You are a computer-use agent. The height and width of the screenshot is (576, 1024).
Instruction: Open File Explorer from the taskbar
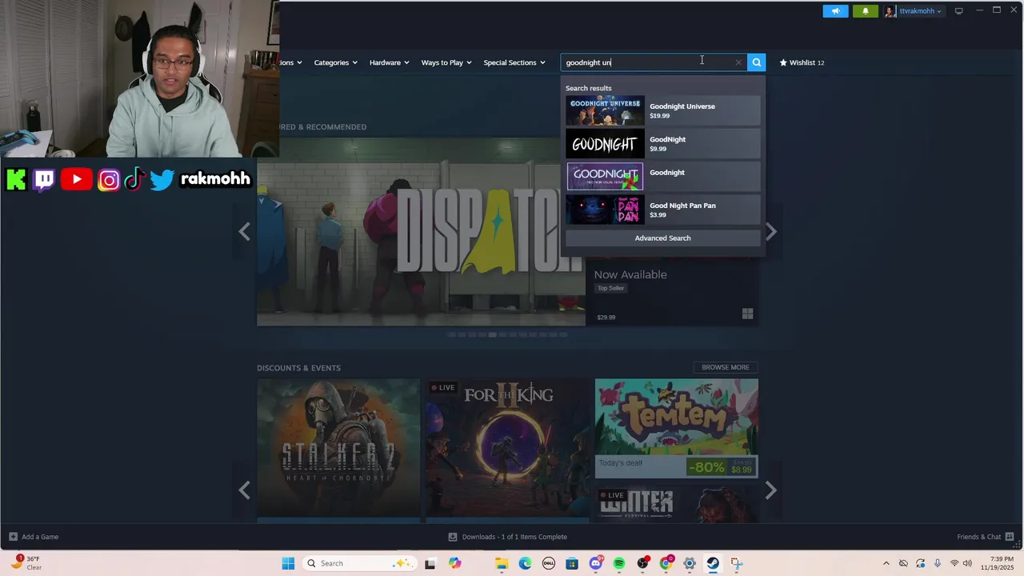pyautogui.click(x=502, y=563)
